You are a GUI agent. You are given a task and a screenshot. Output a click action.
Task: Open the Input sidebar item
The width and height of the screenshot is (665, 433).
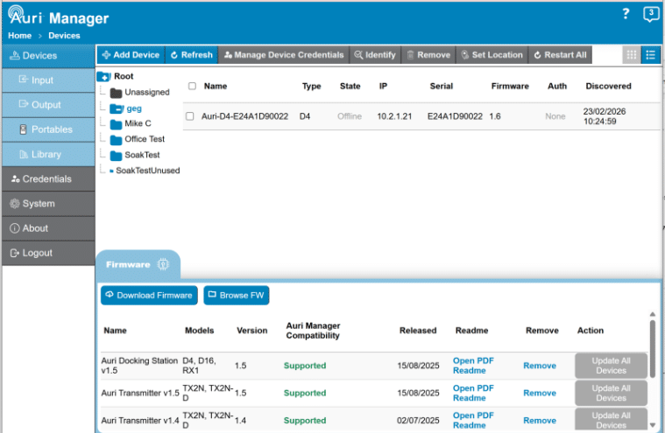tap(48, 80)
